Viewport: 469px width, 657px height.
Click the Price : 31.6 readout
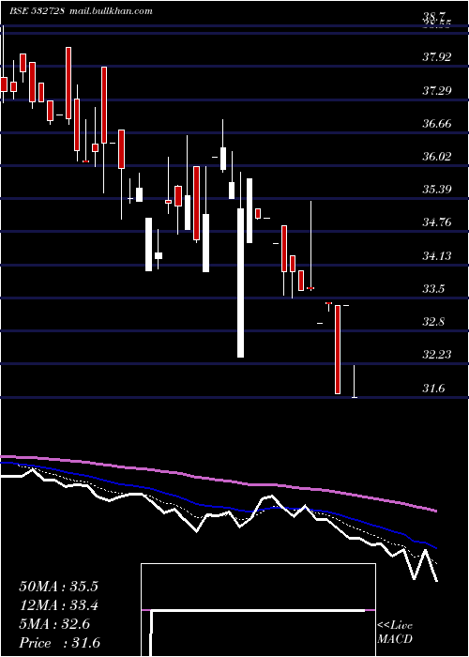[x=59, y=643]
